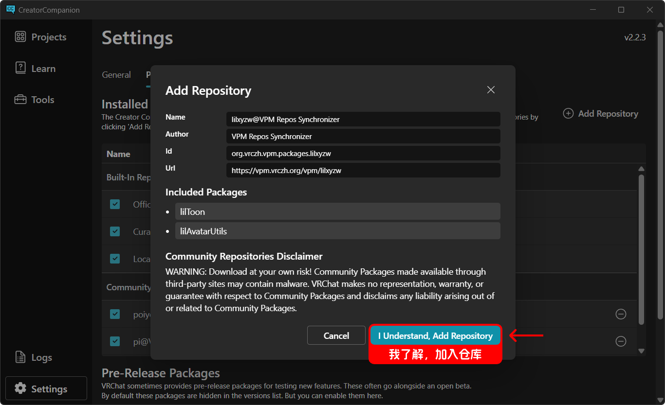Remove the poiyomi community repository

click(x=621, y=314)
